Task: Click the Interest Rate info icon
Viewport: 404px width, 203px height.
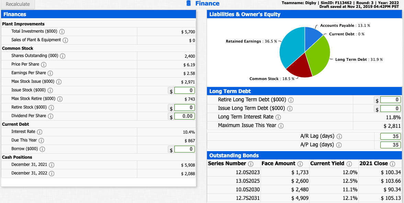Action: [x=39, y=132]
